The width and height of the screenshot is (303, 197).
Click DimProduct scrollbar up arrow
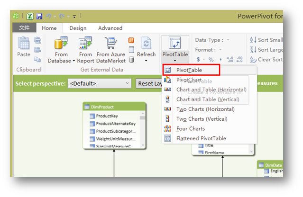tap(143, 113)
